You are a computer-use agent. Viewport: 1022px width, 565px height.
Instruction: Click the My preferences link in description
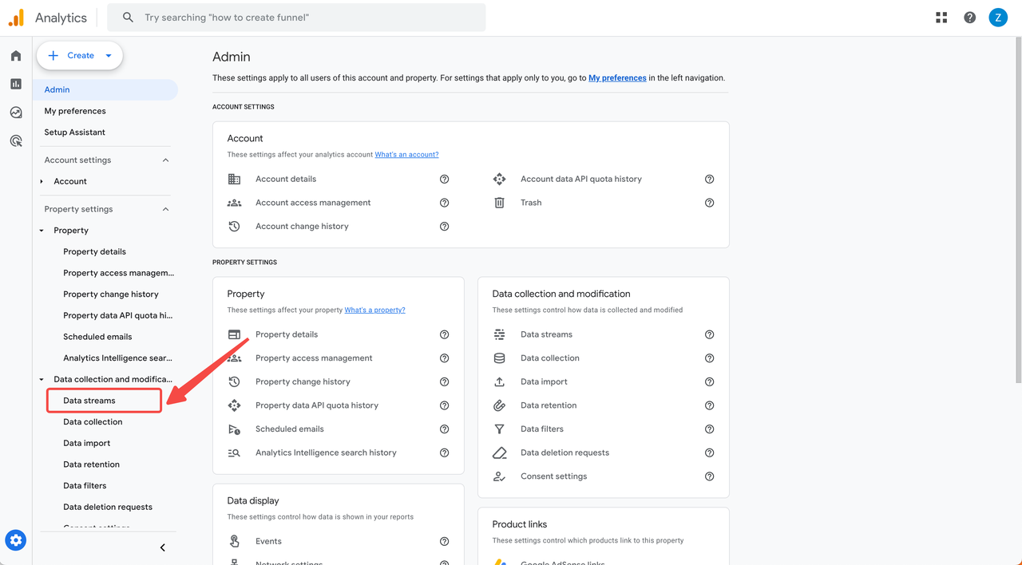coord(617,78)
